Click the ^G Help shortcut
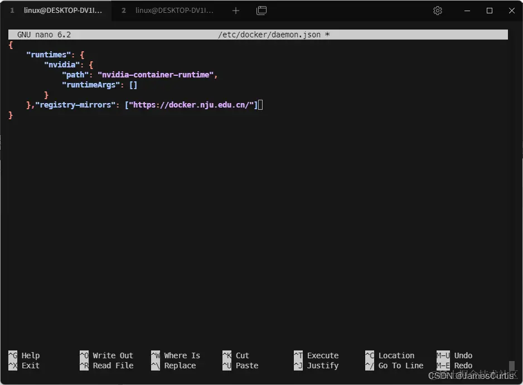This screenshot has width=523, height=385. [x=24, y=355]
